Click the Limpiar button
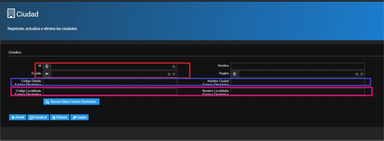 [x=79, y=117]
